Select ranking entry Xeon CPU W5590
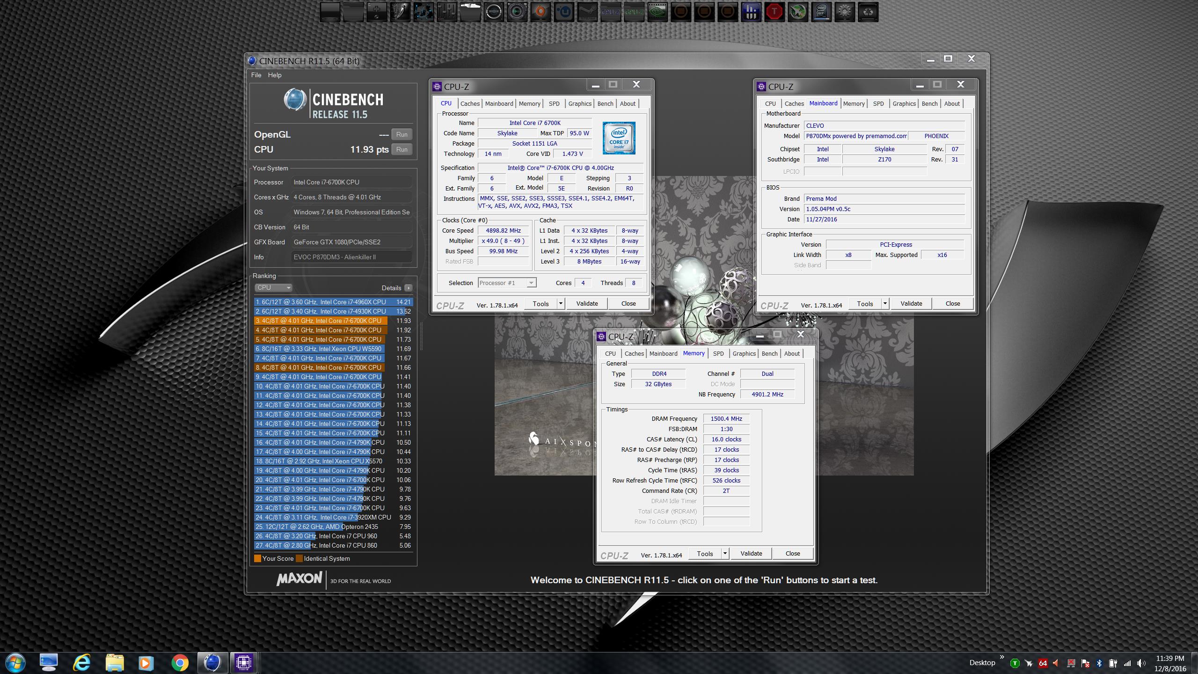This screenshot has width=1198, height=674. (333, 349)
